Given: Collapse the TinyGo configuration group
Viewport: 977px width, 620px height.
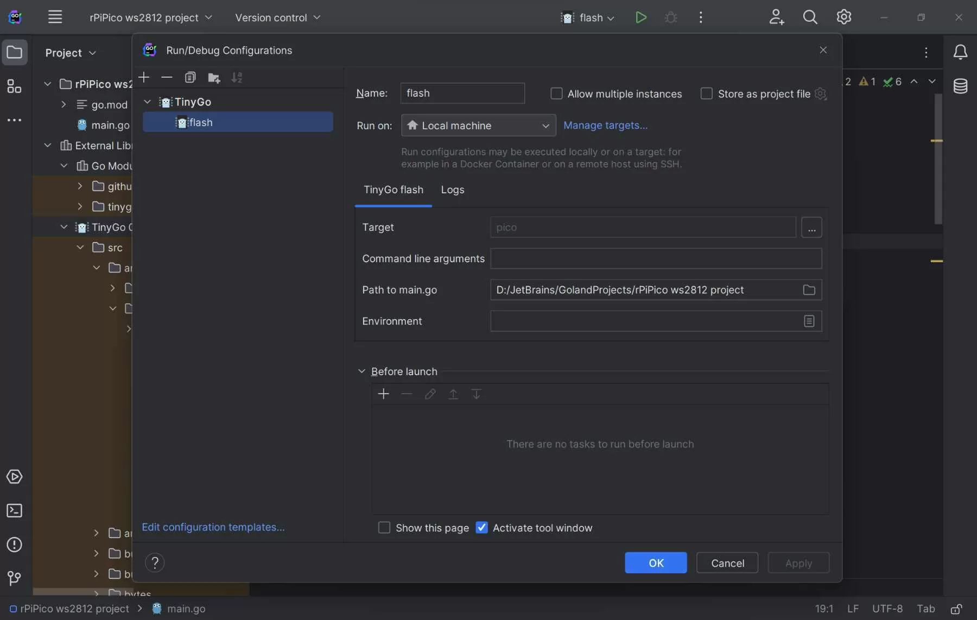Looking at the screenshot, I should click(147, 102).
